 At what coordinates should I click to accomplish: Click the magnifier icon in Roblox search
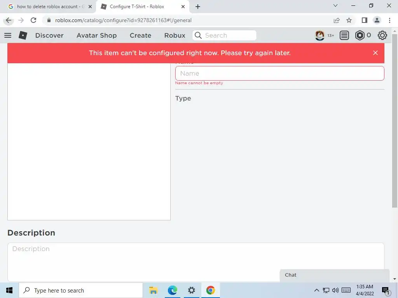tap(198, 35)
